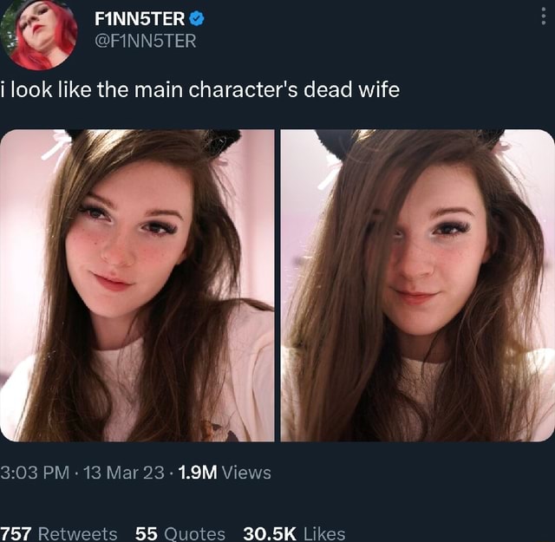Open the right selfie photo
Viewport: 555px width, 542px height.
tap(417, 285)
